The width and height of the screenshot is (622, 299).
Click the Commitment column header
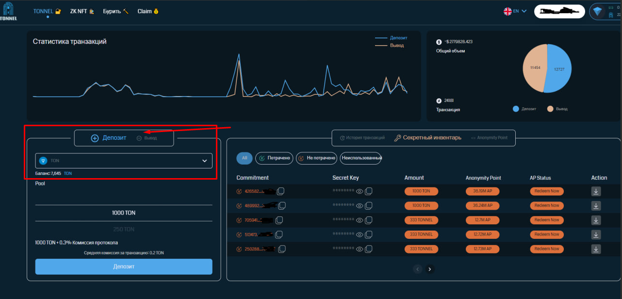point(252,178)
